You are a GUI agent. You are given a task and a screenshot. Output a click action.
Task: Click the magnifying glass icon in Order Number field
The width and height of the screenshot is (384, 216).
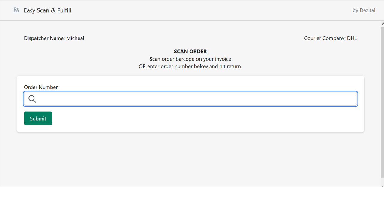(x=32, y=99)
